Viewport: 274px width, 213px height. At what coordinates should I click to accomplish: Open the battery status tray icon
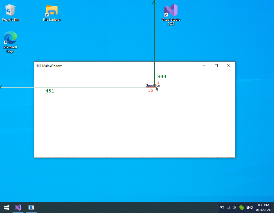pyautogui.click(x=222, y=208)
